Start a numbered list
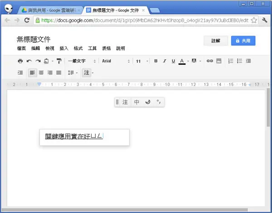Screen dimensions: 272x213 pyautogui.click(x=231, y=61)
